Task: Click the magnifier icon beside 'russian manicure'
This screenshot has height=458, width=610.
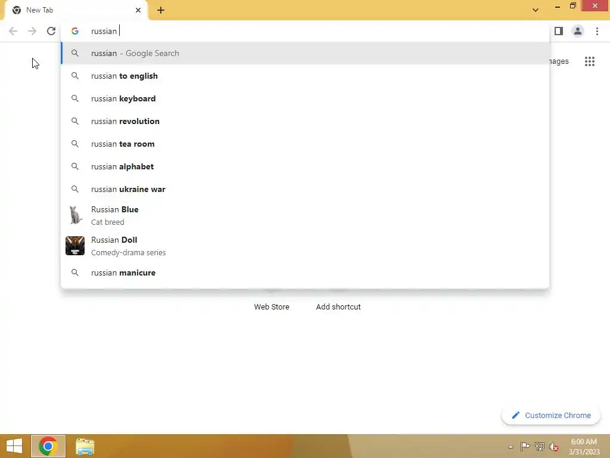Action: coord(75,273)
